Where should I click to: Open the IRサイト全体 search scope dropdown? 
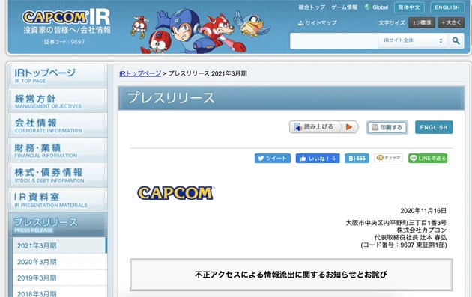click(413, 40)
